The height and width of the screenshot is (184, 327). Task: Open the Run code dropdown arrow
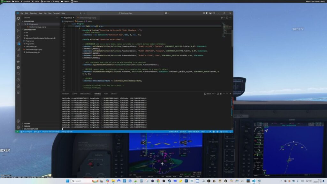pyautogui.click(x=224, y=18)
